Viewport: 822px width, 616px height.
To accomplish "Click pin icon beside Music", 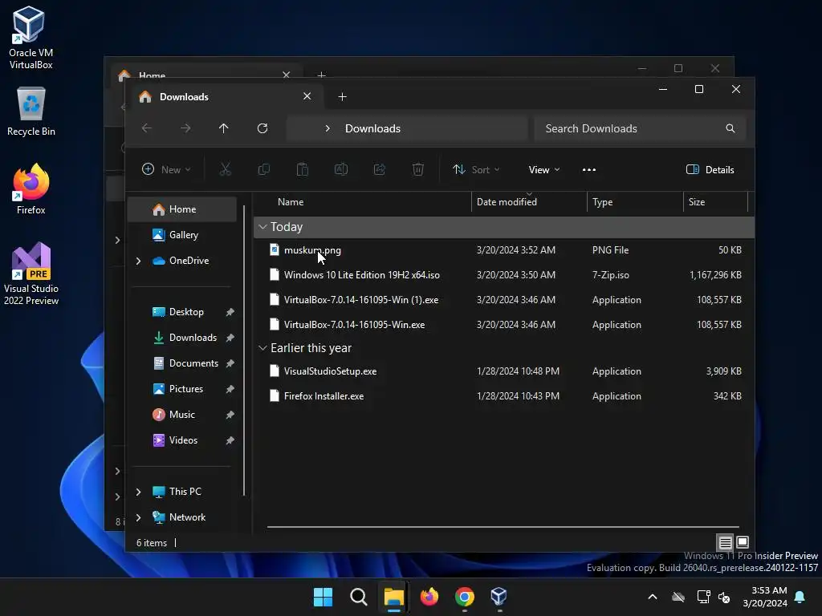I will click(230, 415).
